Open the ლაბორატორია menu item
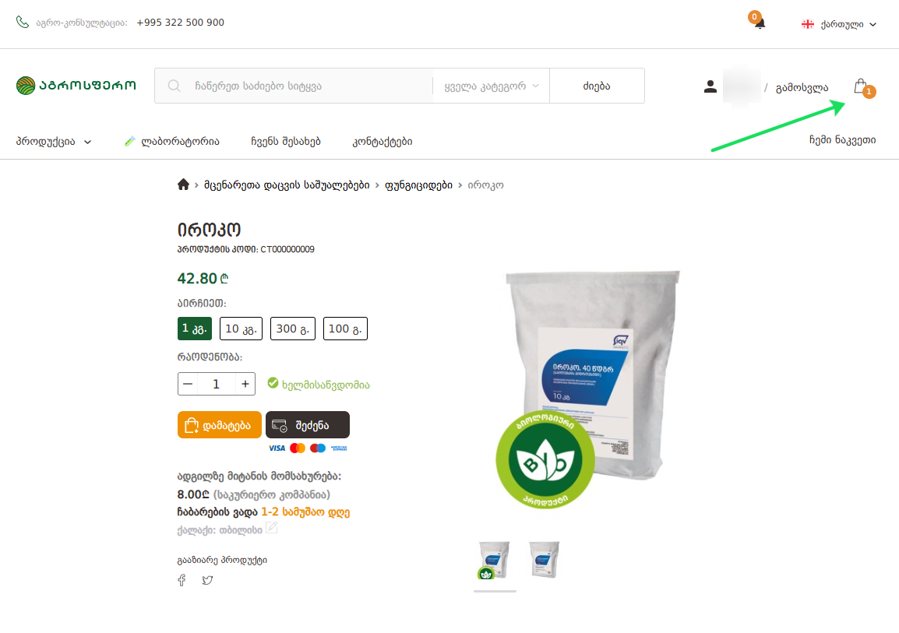 [x=172, y=142]
